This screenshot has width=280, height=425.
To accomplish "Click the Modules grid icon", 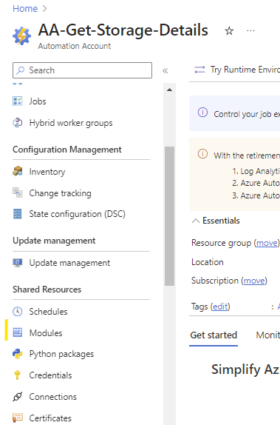I will point(18,332).
